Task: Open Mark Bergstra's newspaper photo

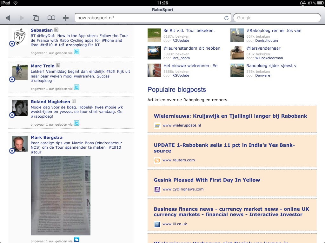Action: (x=61, y=196)
